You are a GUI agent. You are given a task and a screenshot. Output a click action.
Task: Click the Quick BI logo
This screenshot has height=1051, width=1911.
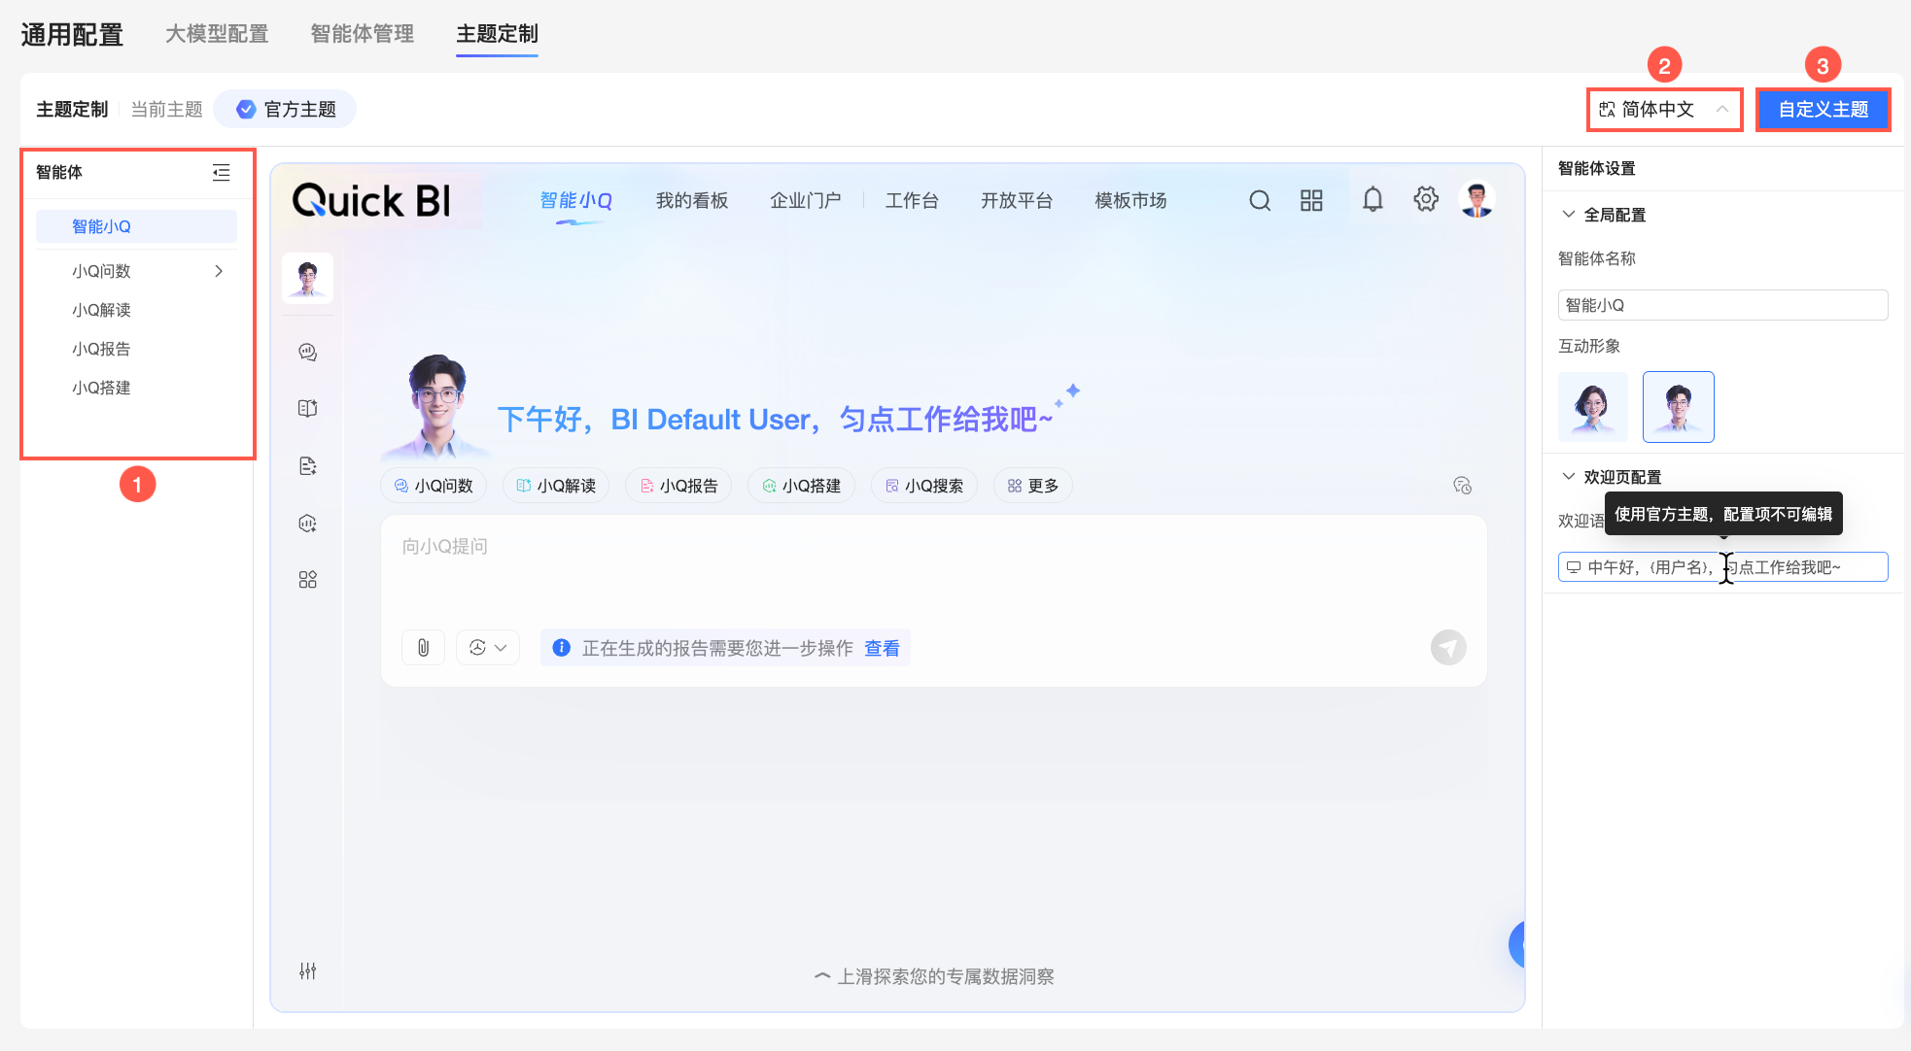pos(371,200)
